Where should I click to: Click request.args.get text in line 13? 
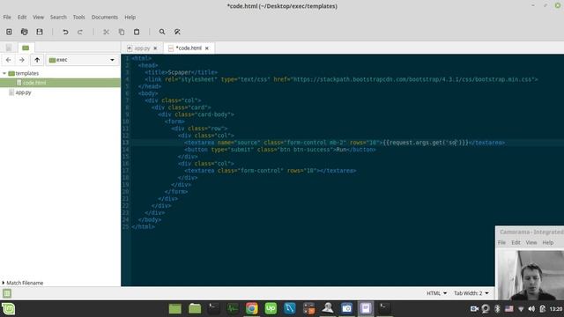click(416, 143)
